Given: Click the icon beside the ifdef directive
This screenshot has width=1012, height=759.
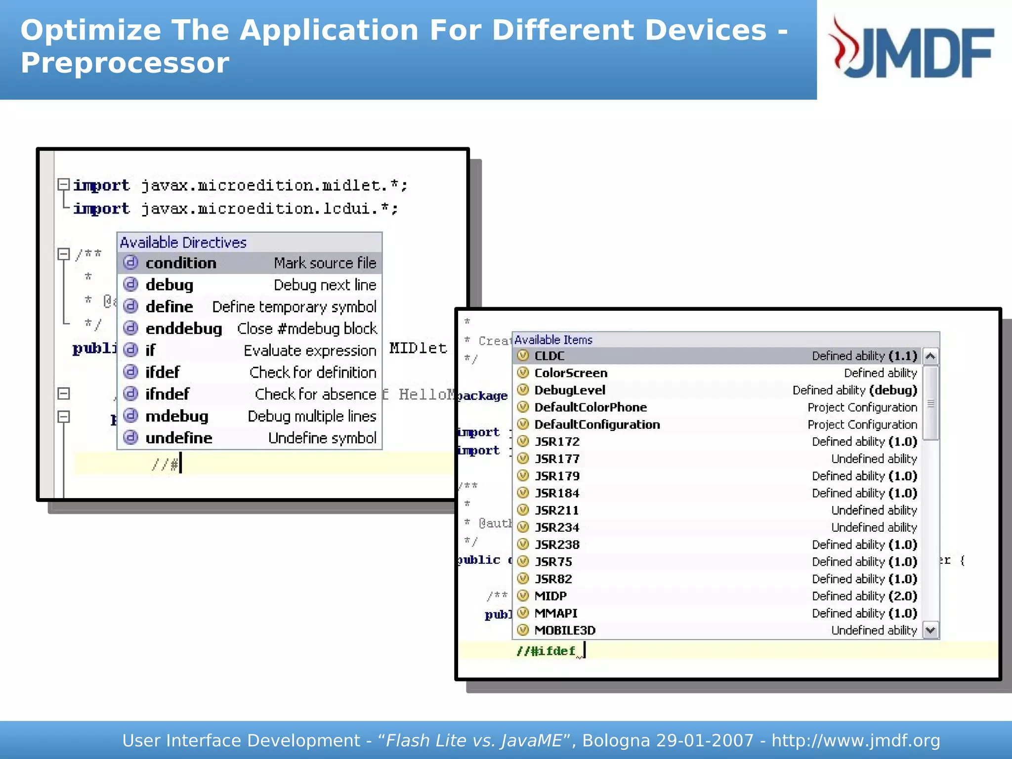Looking at the screenshot, I should pyautogui.click(x=130, y=371).
